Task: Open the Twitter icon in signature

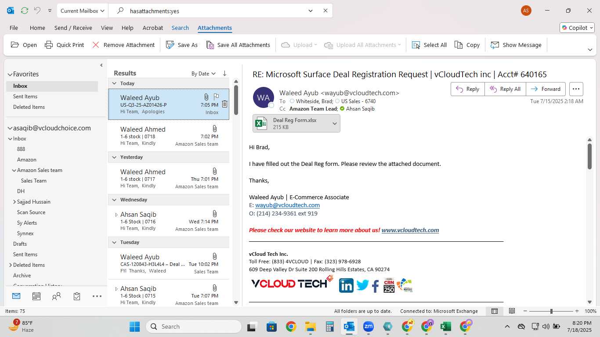Action: click(x=362, y=285)
